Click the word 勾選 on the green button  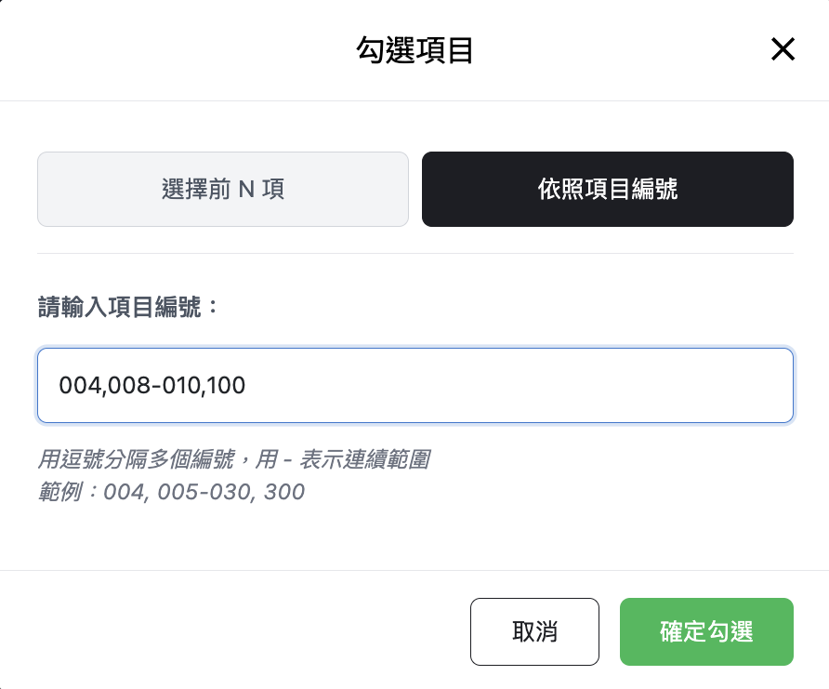[730, 632]
